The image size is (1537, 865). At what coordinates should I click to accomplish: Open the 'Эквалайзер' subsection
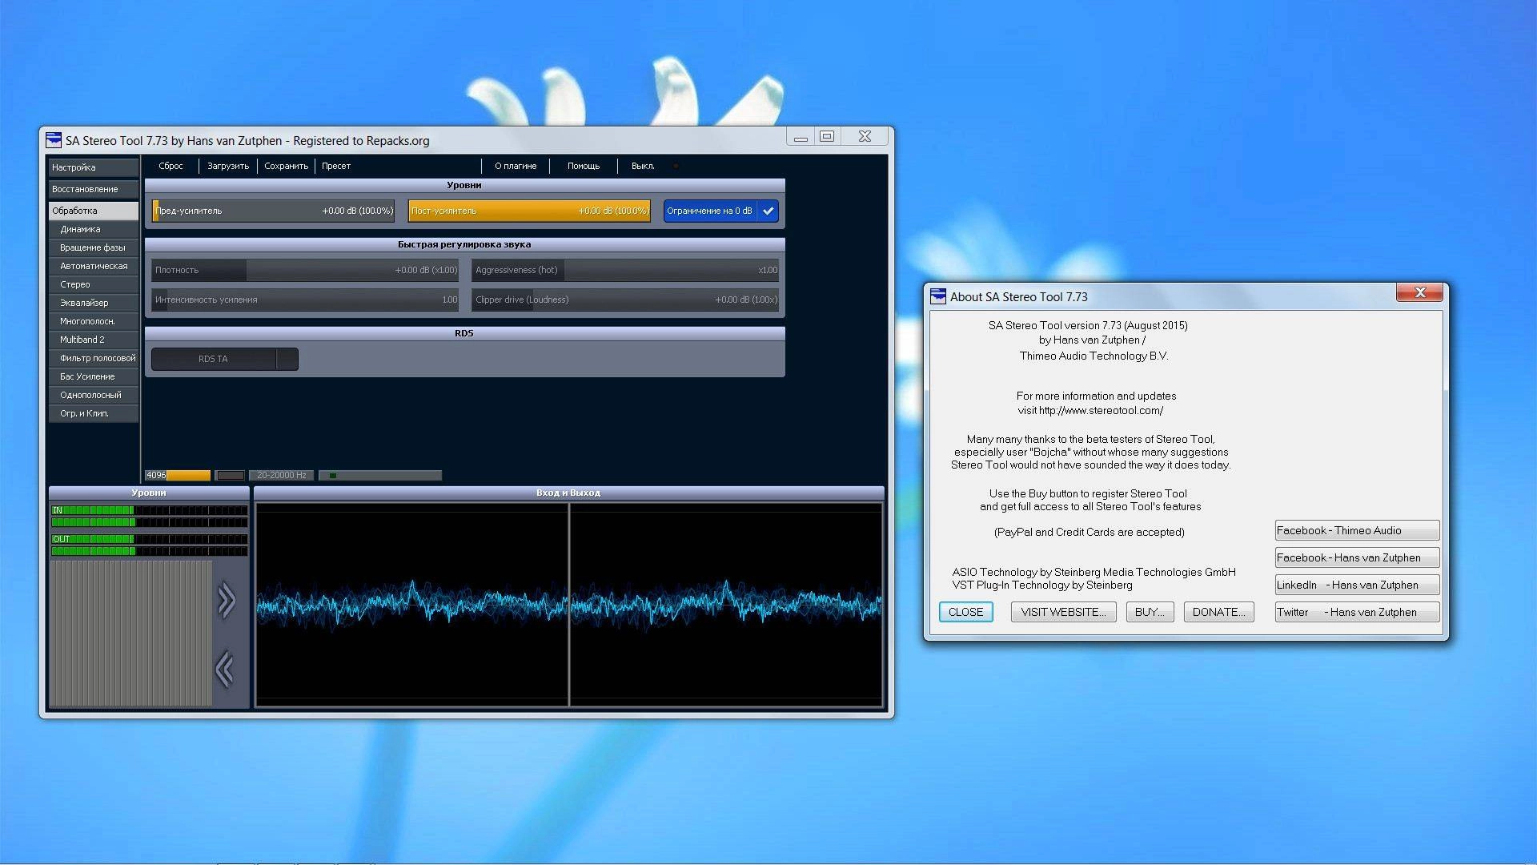pyautogui.click(x=93, y=303)
